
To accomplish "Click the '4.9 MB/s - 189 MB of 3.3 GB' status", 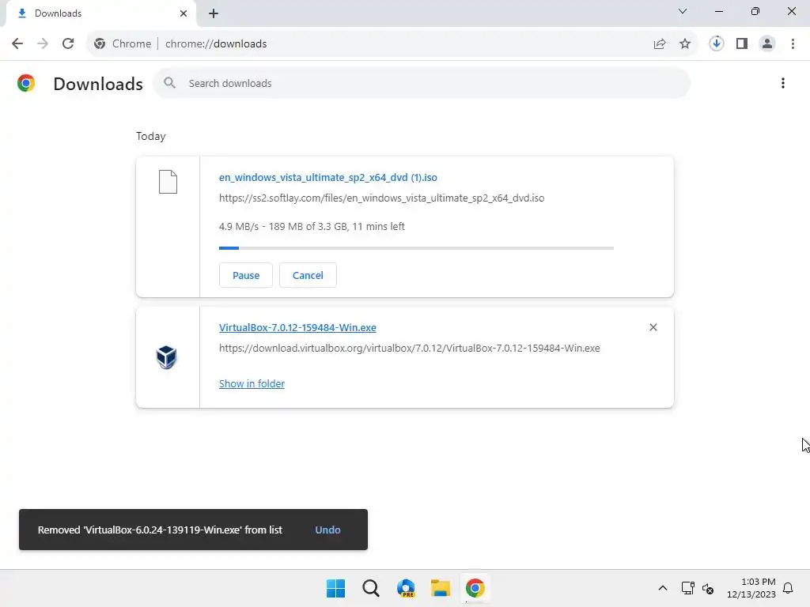I will (312, 227).
